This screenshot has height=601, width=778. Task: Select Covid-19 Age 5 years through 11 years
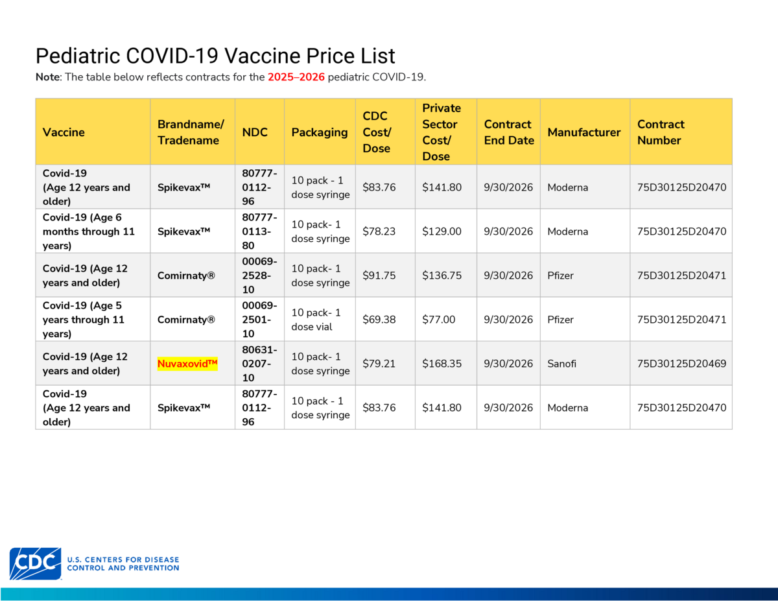click(83, 320)
